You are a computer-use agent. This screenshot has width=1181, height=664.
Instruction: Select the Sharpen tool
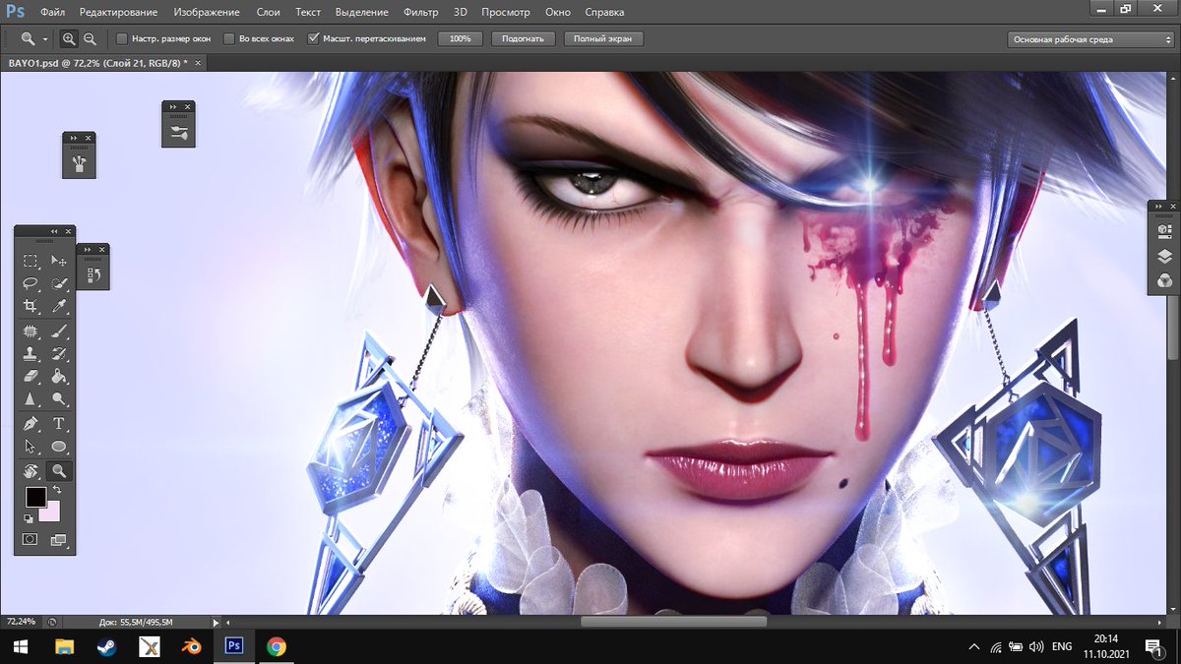point(31,399)
